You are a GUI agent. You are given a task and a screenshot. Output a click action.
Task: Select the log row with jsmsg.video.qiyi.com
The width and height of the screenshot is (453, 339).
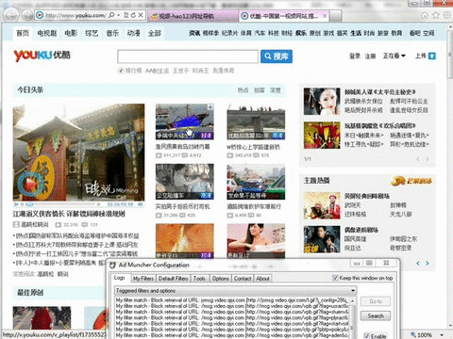coord(232,300)
